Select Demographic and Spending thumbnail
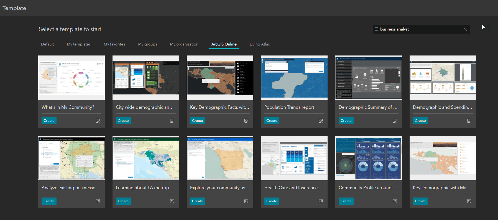 click(443, 78)
